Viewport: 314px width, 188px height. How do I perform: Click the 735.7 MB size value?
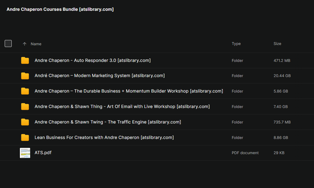282,122
